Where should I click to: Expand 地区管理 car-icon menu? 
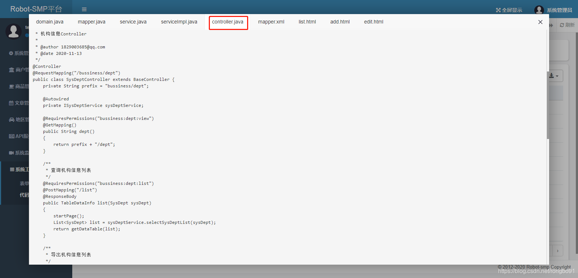pyautogui.click(x=18, y=120)
